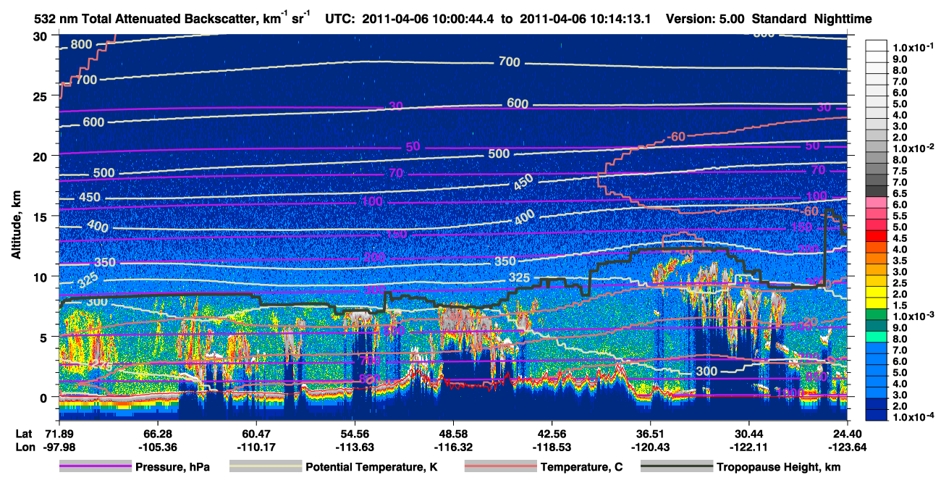Click latitude value 36.51
Viewport: 941px width, 483px height.
(x=651, y=433)
